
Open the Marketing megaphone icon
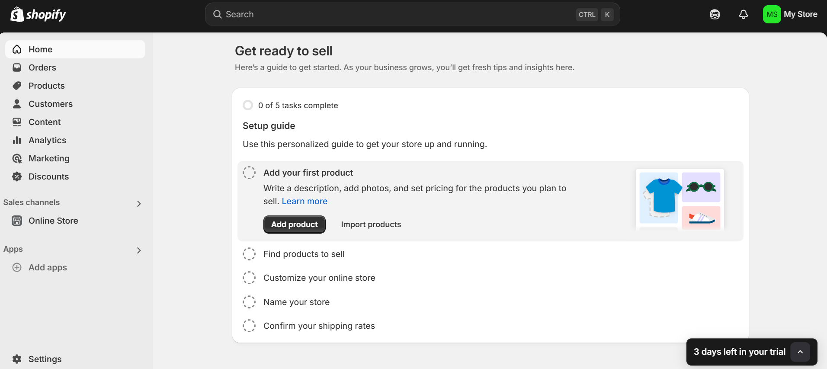[16, 158]
